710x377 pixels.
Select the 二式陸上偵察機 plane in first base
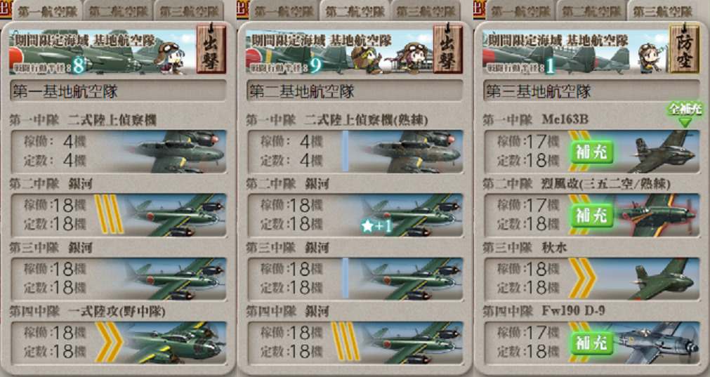tap(176, 152)
